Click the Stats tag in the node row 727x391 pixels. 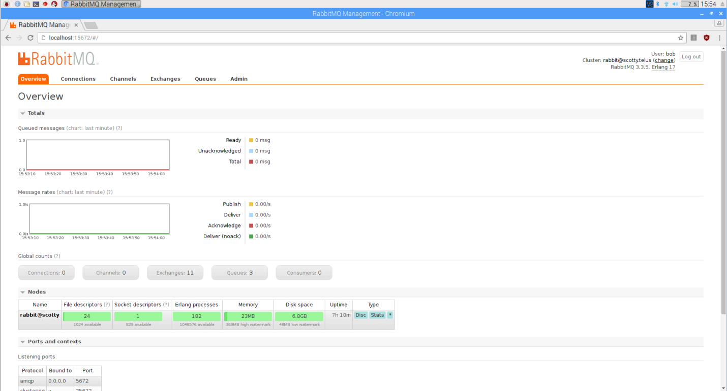[x=377, y=315]
